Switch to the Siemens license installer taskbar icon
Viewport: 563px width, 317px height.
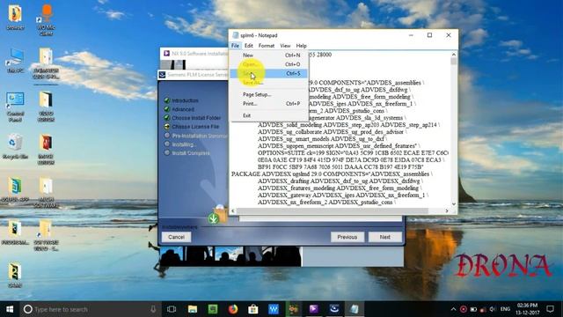coord(334,309)
